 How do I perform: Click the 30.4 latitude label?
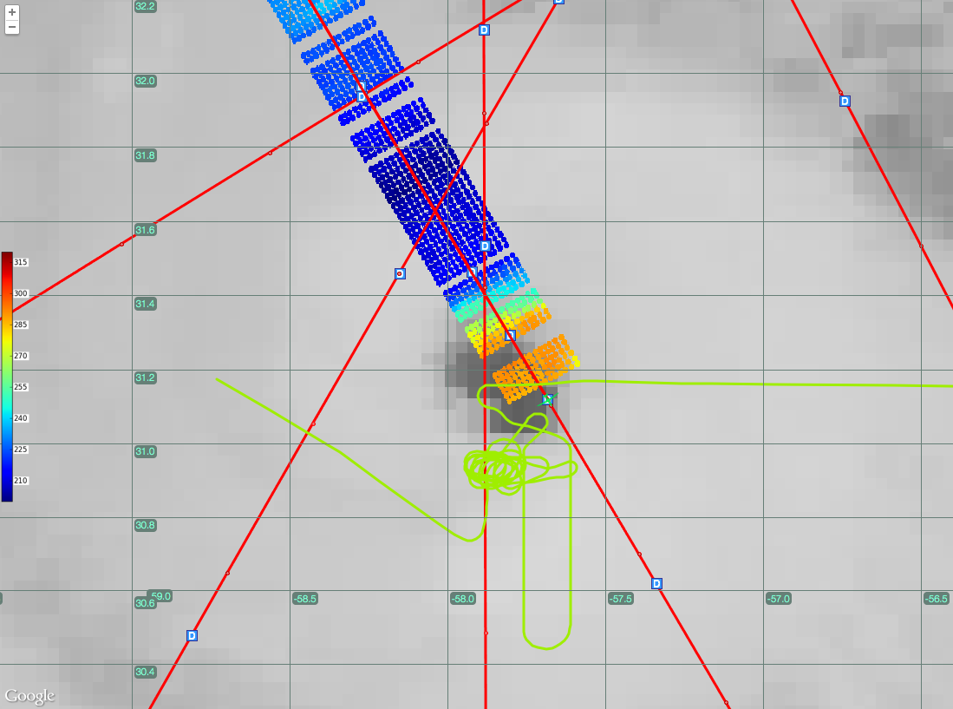145,672
